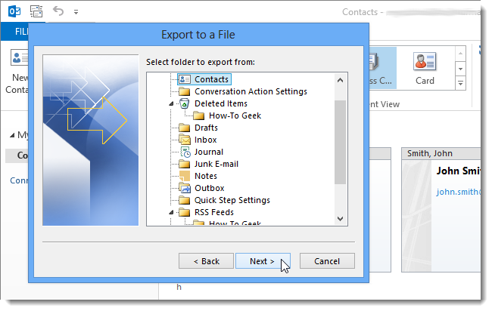
Task: Open the Customize Quick Access Toolbar dropdown
Action: click(x=76, y=12)
